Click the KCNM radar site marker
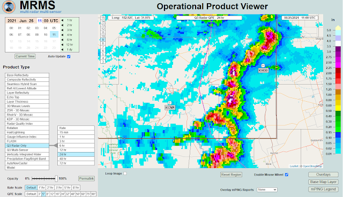The height and width of the screenshot is (197, 343). (170, 103)
